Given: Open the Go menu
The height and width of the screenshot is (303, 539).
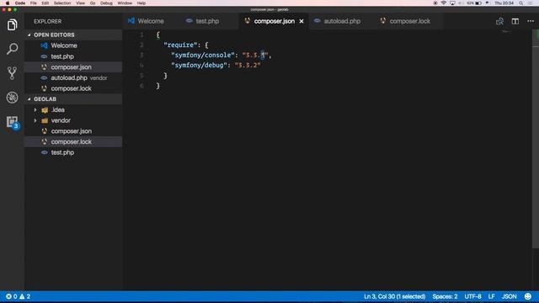Looking at the screenshot, I should point(93,3).
